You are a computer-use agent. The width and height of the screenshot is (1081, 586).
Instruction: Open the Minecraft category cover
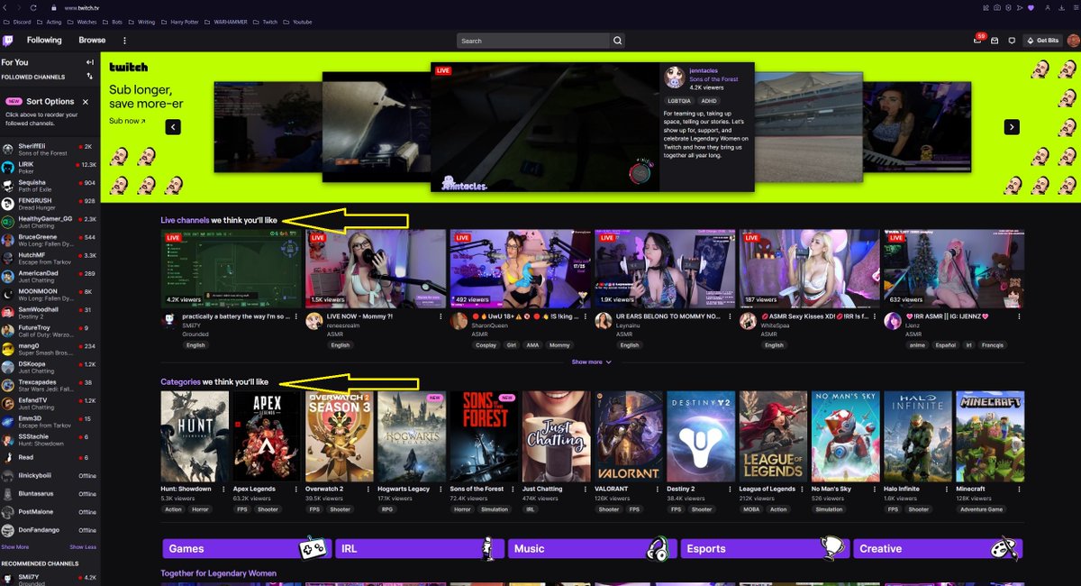[x=990, y=436]
